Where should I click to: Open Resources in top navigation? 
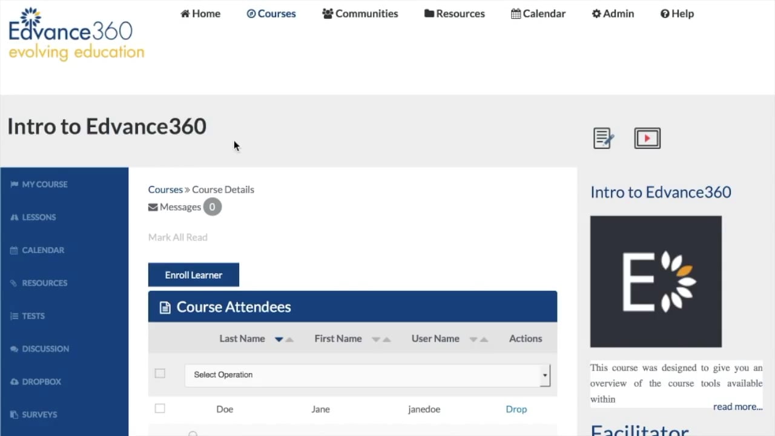click(x=455, y=13)
